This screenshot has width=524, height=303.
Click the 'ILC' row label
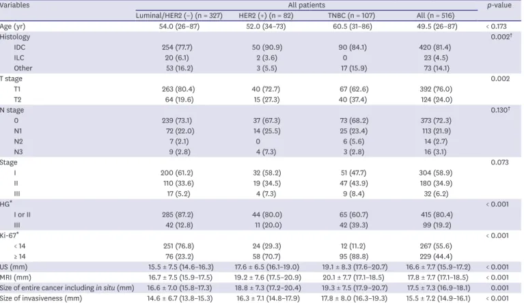click(19, 58)
